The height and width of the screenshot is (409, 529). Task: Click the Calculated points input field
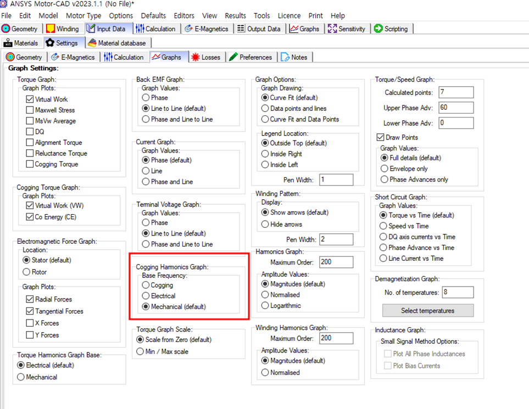(456, 92)
